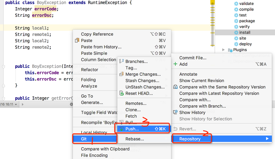The image size is (275, 159).
Task: Collapse the BoyException constructor fold marker
Action: point(3,67)
